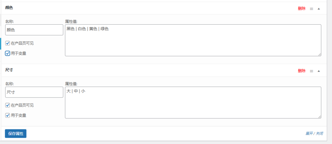Click the 展开 link to expand all
The height and width of the screenshot is (144, 332).
(309, 133)
